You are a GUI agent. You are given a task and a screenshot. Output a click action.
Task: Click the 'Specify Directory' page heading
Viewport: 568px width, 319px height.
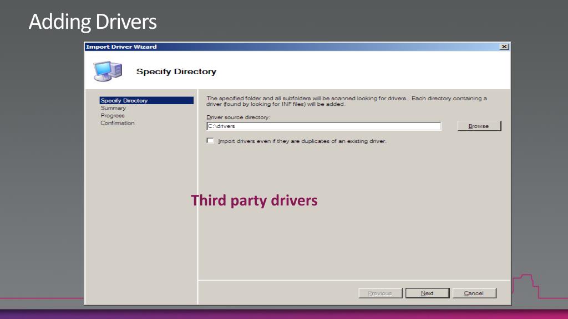(176, 71)
